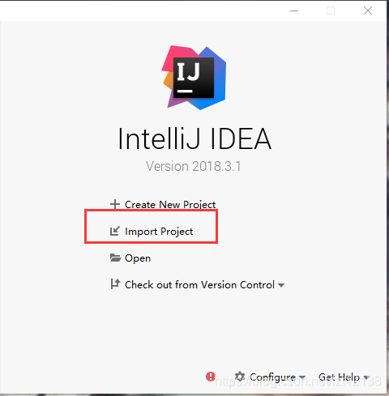
Task: Click the version control checkout icon
Action: point(115,284)
